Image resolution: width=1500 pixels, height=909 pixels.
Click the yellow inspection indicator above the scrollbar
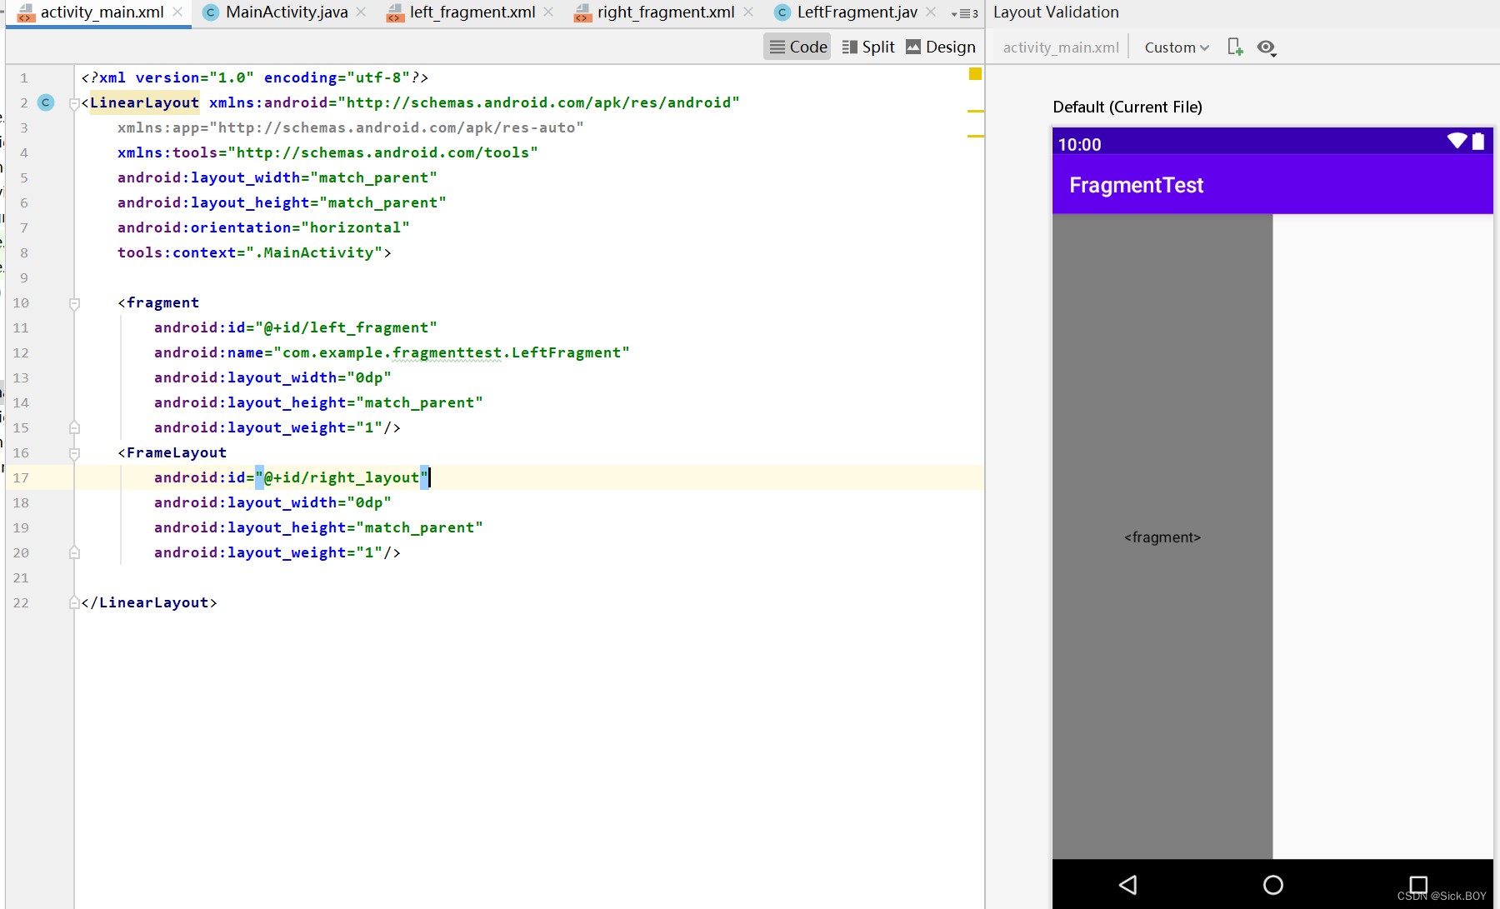click(x=975, y=74)
